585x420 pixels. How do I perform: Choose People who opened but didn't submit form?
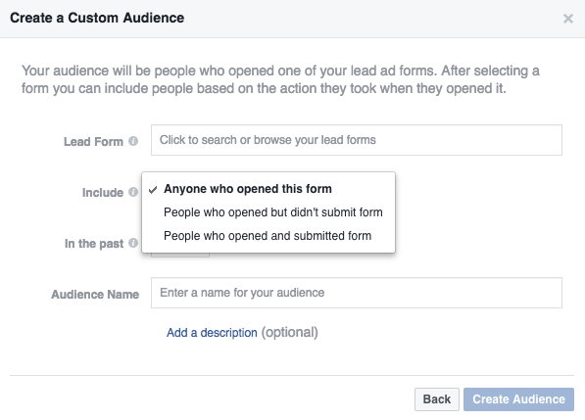(x=268, y=212)
